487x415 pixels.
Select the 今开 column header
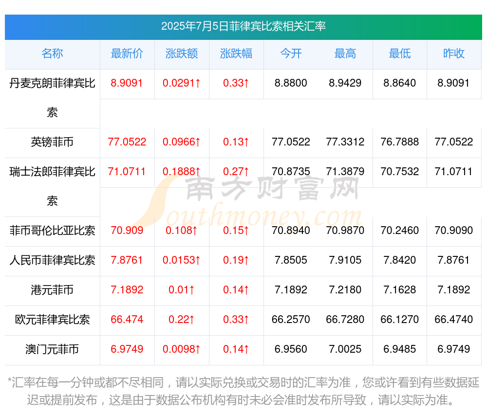point(291,54)
